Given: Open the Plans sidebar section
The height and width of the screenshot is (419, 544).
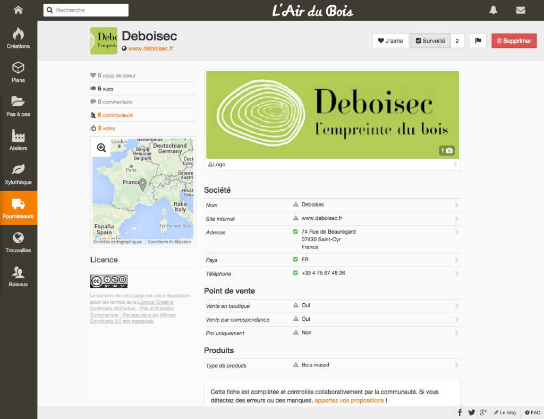Looking at the screenshot, I should (x=19, y=72).
